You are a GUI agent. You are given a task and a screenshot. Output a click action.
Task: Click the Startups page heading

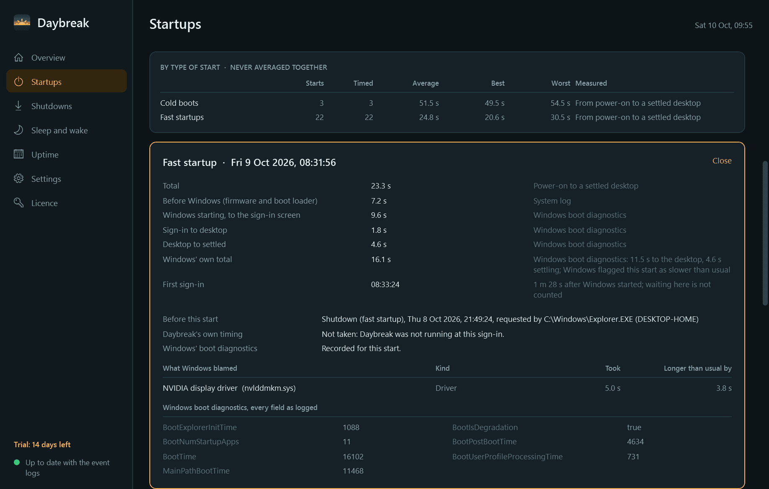(x=175, y=24)
